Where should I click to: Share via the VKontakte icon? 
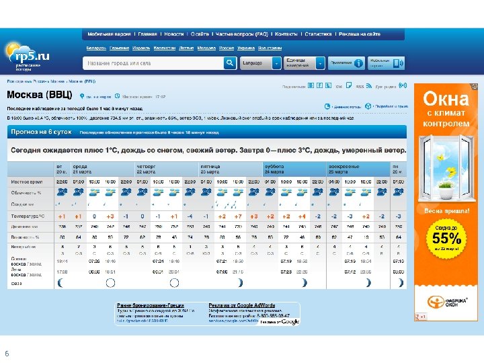point(311,85)
